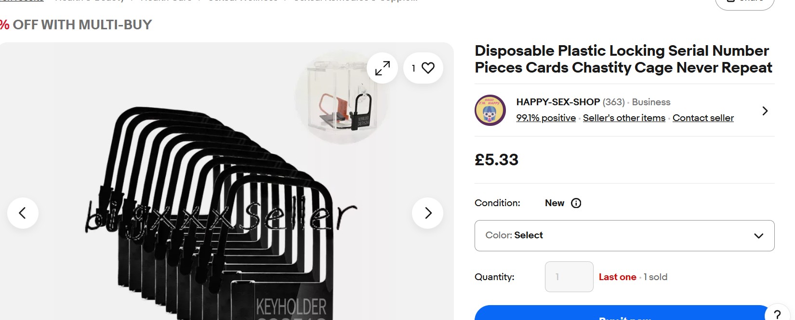Open HAPPY-SEX-SHOP seller name
The width and height of the screenshot is (795, 320).
558,102
